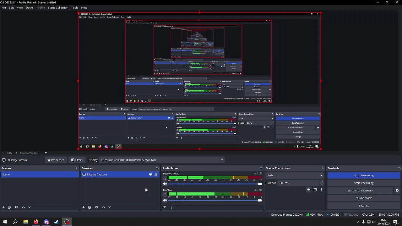Launch Firefox from taskbar
Screen dimensions: 402x226
coord(36,222)
